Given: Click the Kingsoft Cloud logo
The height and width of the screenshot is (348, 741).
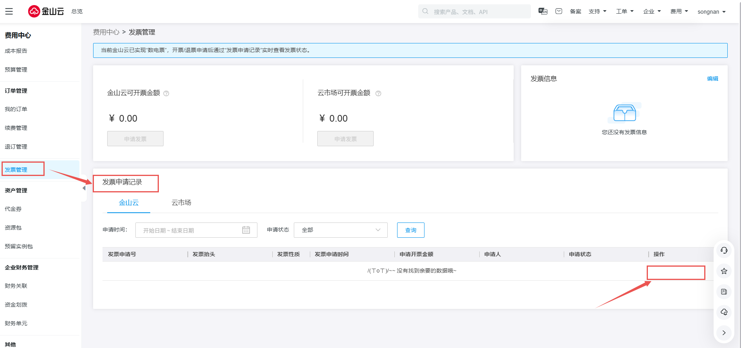Looking at the screenshot, I should [x=46, y=11].
